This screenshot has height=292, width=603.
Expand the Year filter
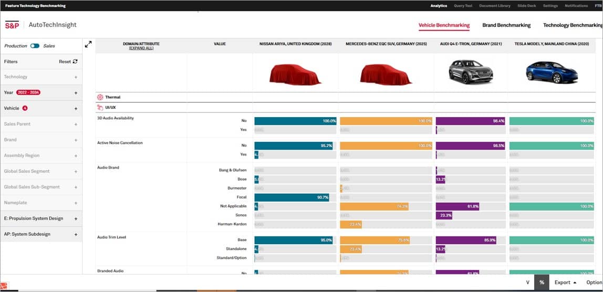coord(76,93)
